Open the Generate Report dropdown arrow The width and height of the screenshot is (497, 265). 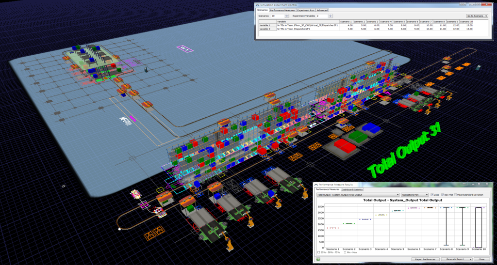point(471,259)
